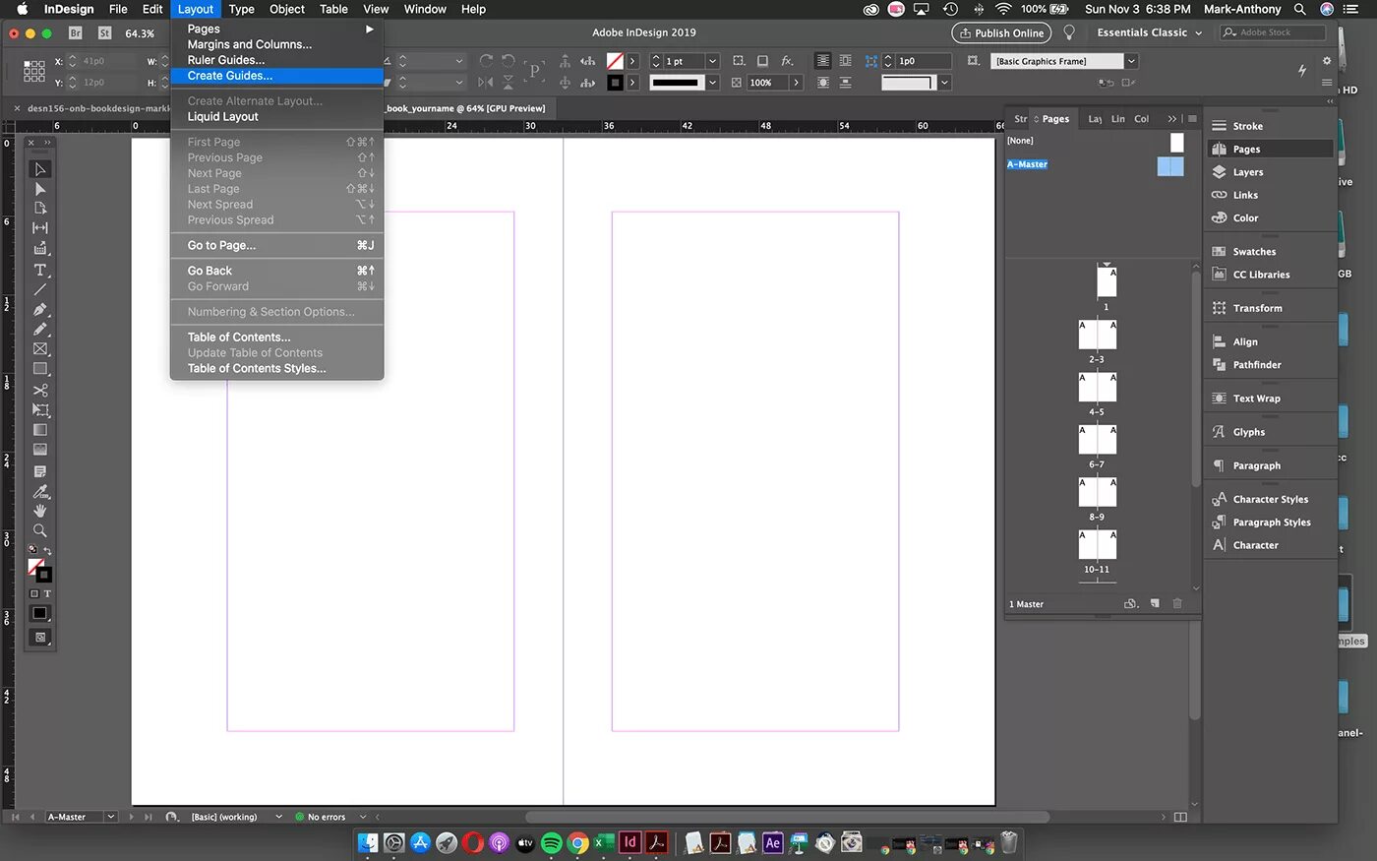Click delete page trash icon in Pages panel
The width and height of the screenshot is (1377, 861).
pyautogui.click(x=1177, y=603)
